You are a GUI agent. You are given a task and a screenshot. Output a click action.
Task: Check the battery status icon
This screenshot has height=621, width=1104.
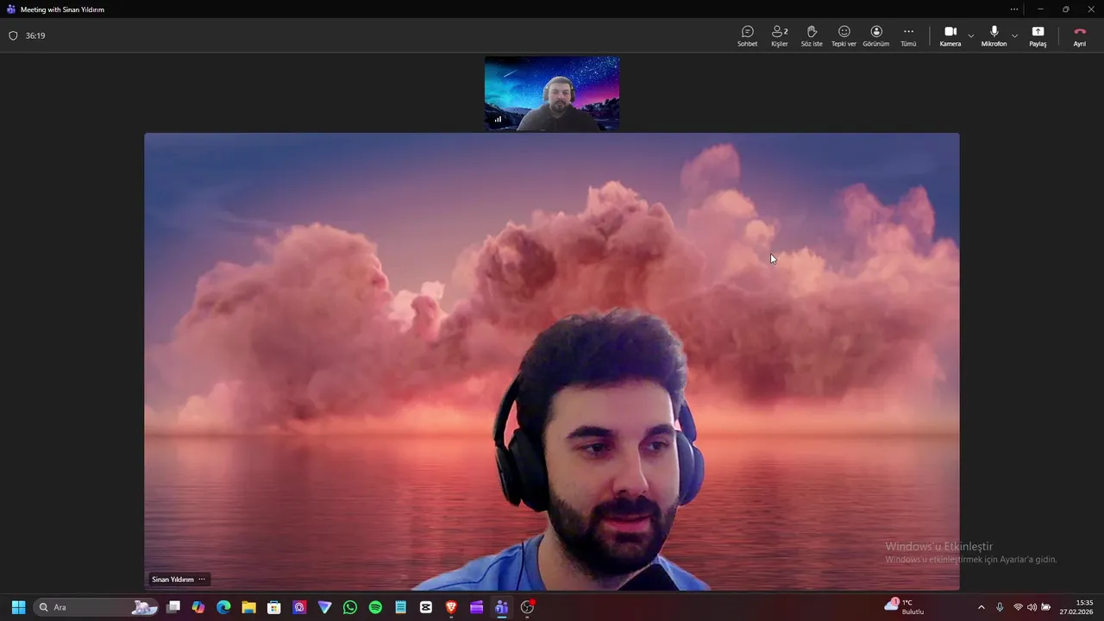1045,607
